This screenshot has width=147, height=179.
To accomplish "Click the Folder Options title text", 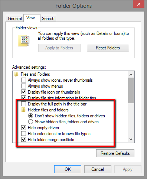I will pos(73,6).
